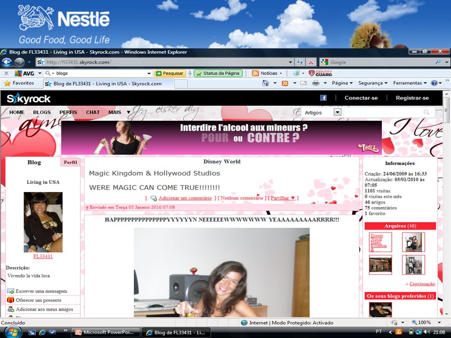The image size is (451, 338).
Task: Click in the address bar URL field
Action: pyautogui.click(x=165, y=62)
